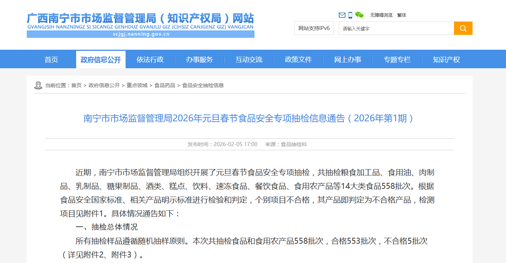The height and width of the screenshot is (263, 506).
Task: Click 重点领域 breadcrumb link
Action: click(137, 85)
